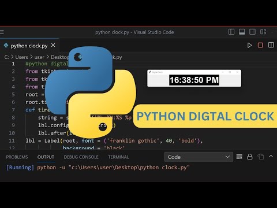The image size is (277, 208).
Task: Switch to the PROBLEMS panel tab
Action: coord(17,157)
